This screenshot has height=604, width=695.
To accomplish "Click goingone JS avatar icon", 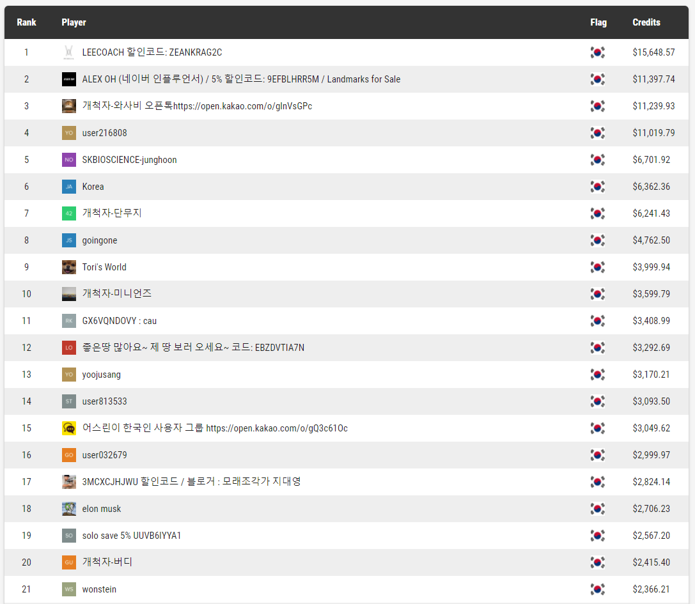I will pos(68,240).
